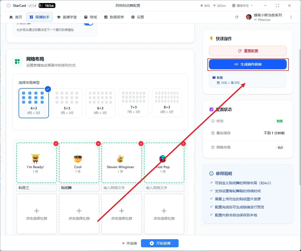Pick the 6×3 layout type
The image size is (301, 251).
[100, 103]
